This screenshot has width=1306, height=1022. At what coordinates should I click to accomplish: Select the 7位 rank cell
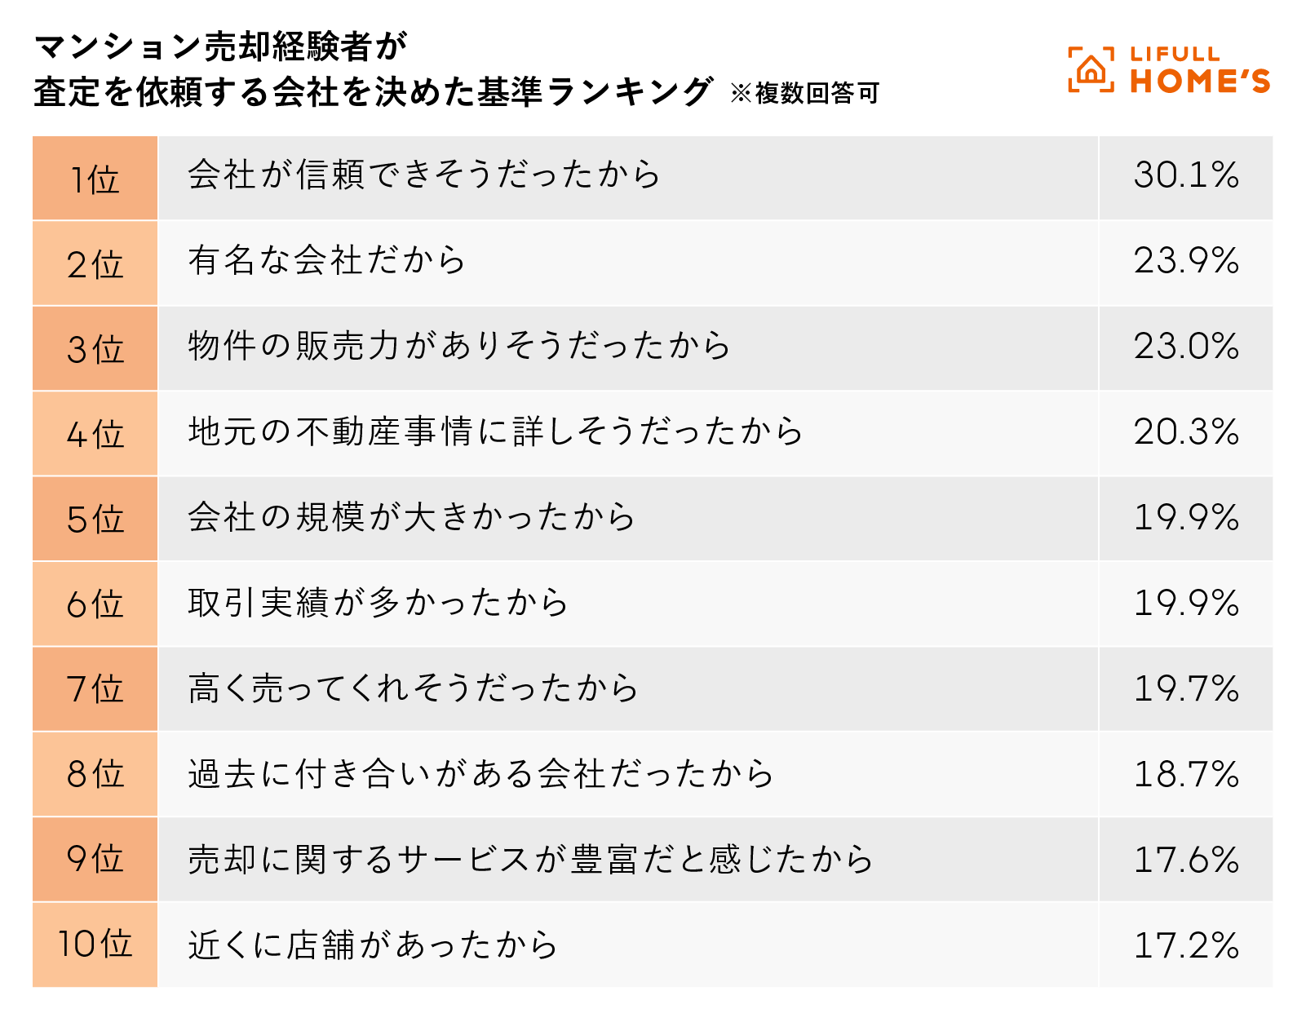[95, 689]
